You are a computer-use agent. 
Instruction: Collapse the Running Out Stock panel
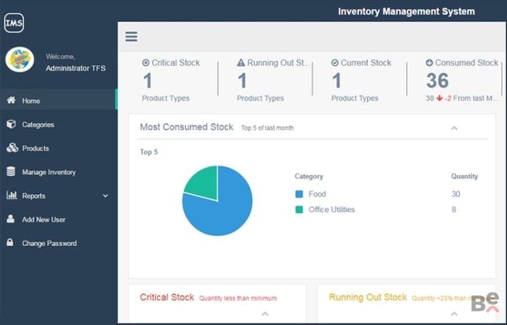tap(454, 314)
